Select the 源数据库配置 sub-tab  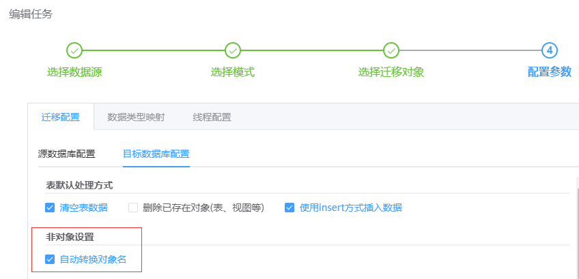click(x=67, y=153)
